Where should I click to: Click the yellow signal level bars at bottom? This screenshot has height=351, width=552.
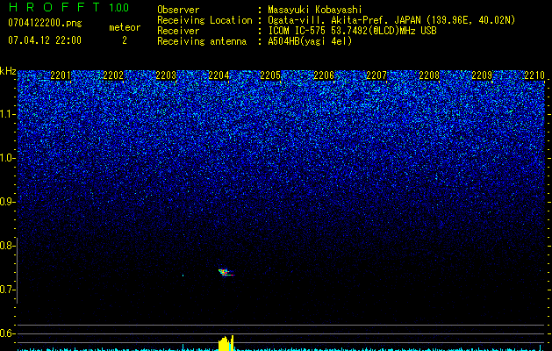(226, 343)
